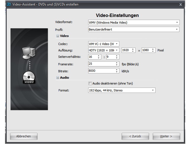Image resolution: width=190 pixels, height=144 pixels.
Task: Click the Abbrechen button
Action: click(24, 136)
